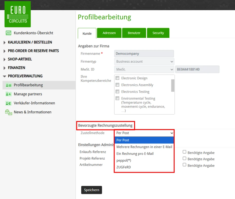Click the Speichern button
This screenshot has width=235, height=199.
(x=92, y=190)
